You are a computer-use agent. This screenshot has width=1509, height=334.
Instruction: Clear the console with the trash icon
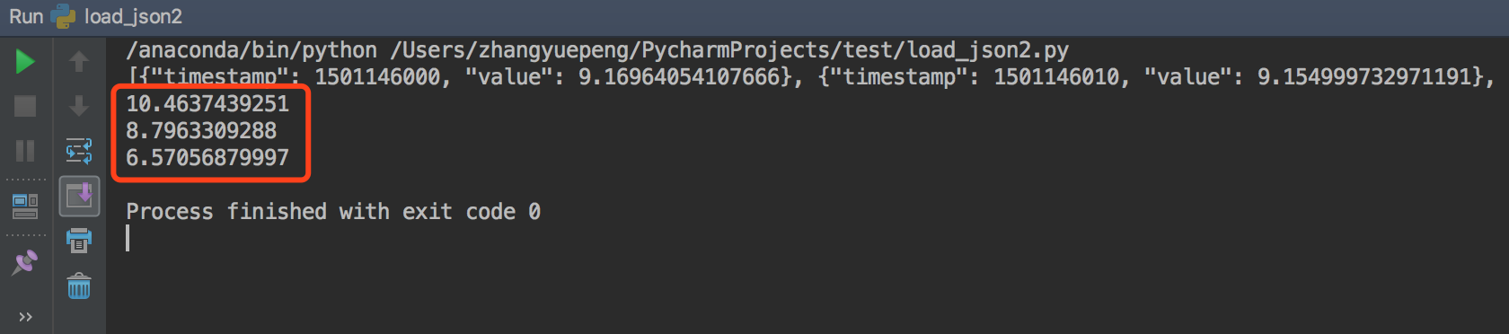(x=79, y=286)
